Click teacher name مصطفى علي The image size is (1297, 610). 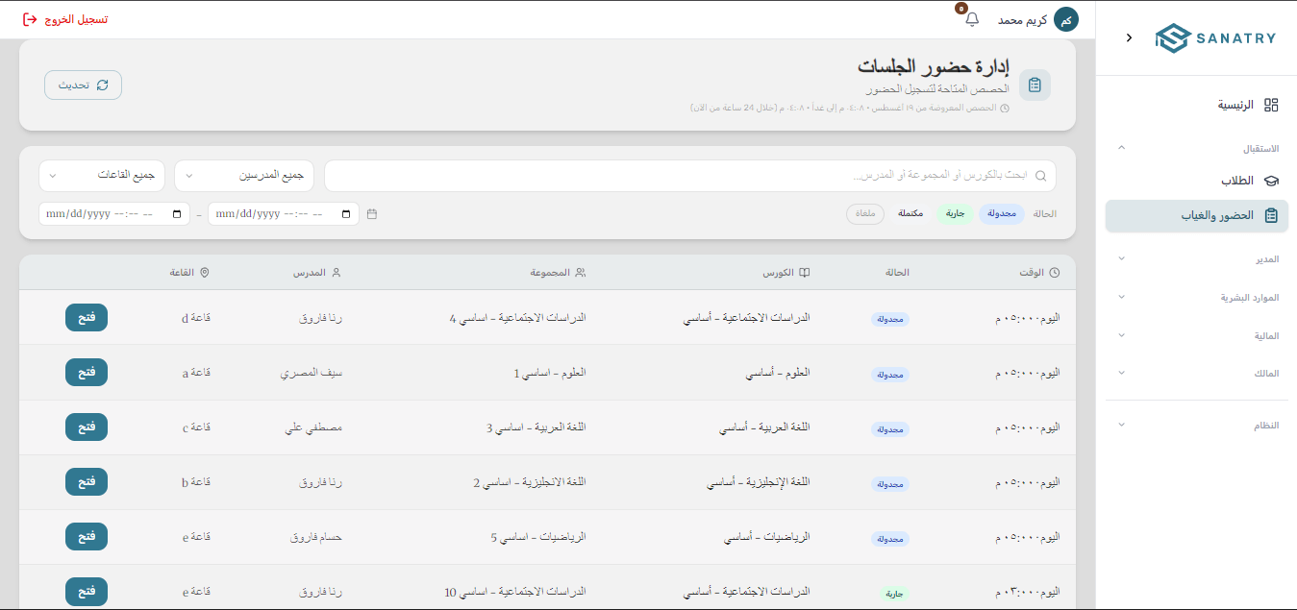click(313, 427)
